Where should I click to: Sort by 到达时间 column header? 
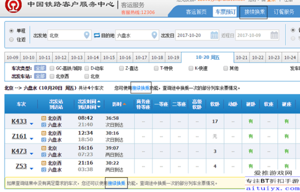[x=89, y=107]
